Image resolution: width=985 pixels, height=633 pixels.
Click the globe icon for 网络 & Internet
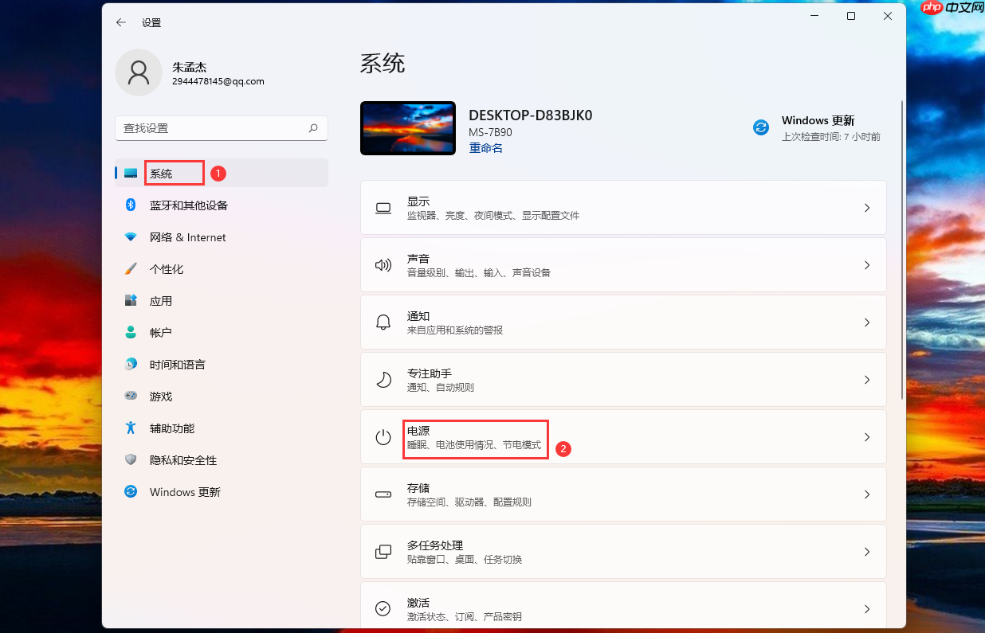coord(130,236)
